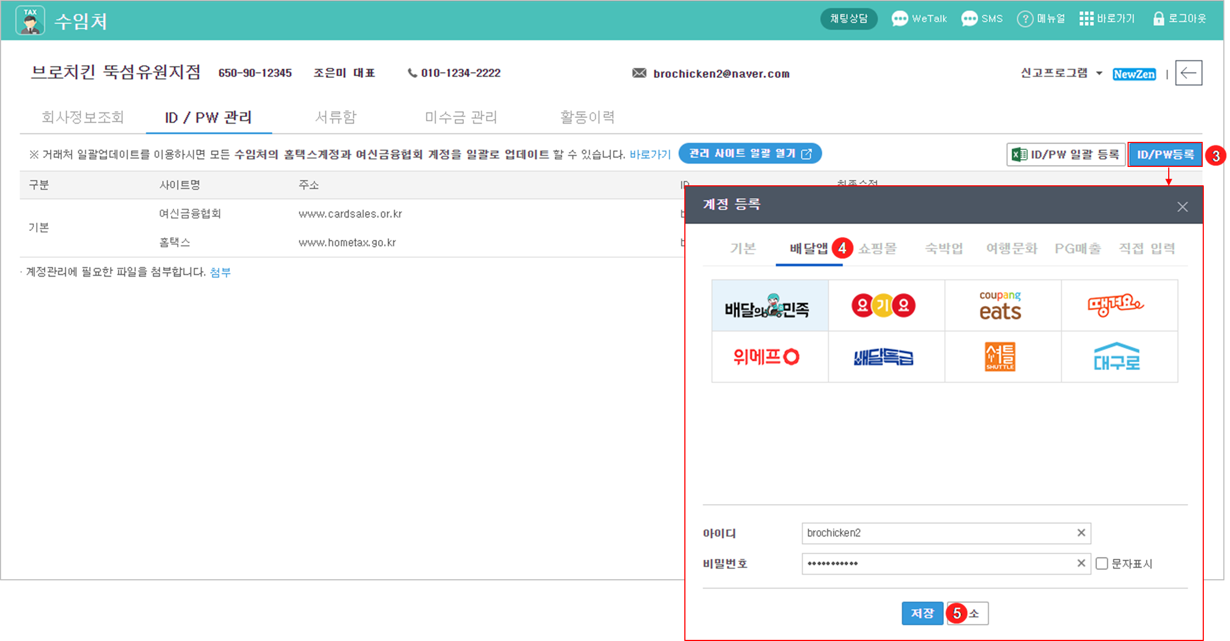
Task: Click the 비밀번호 password input field
Action: pyautogui.click(x=935, y=564)
